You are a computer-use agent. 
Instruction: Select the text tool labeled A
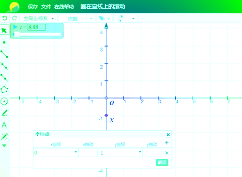tap(4, 125)
